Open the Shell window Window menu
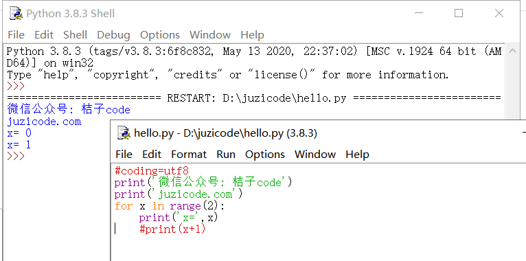Screen dimensions: 526x261 210,35
